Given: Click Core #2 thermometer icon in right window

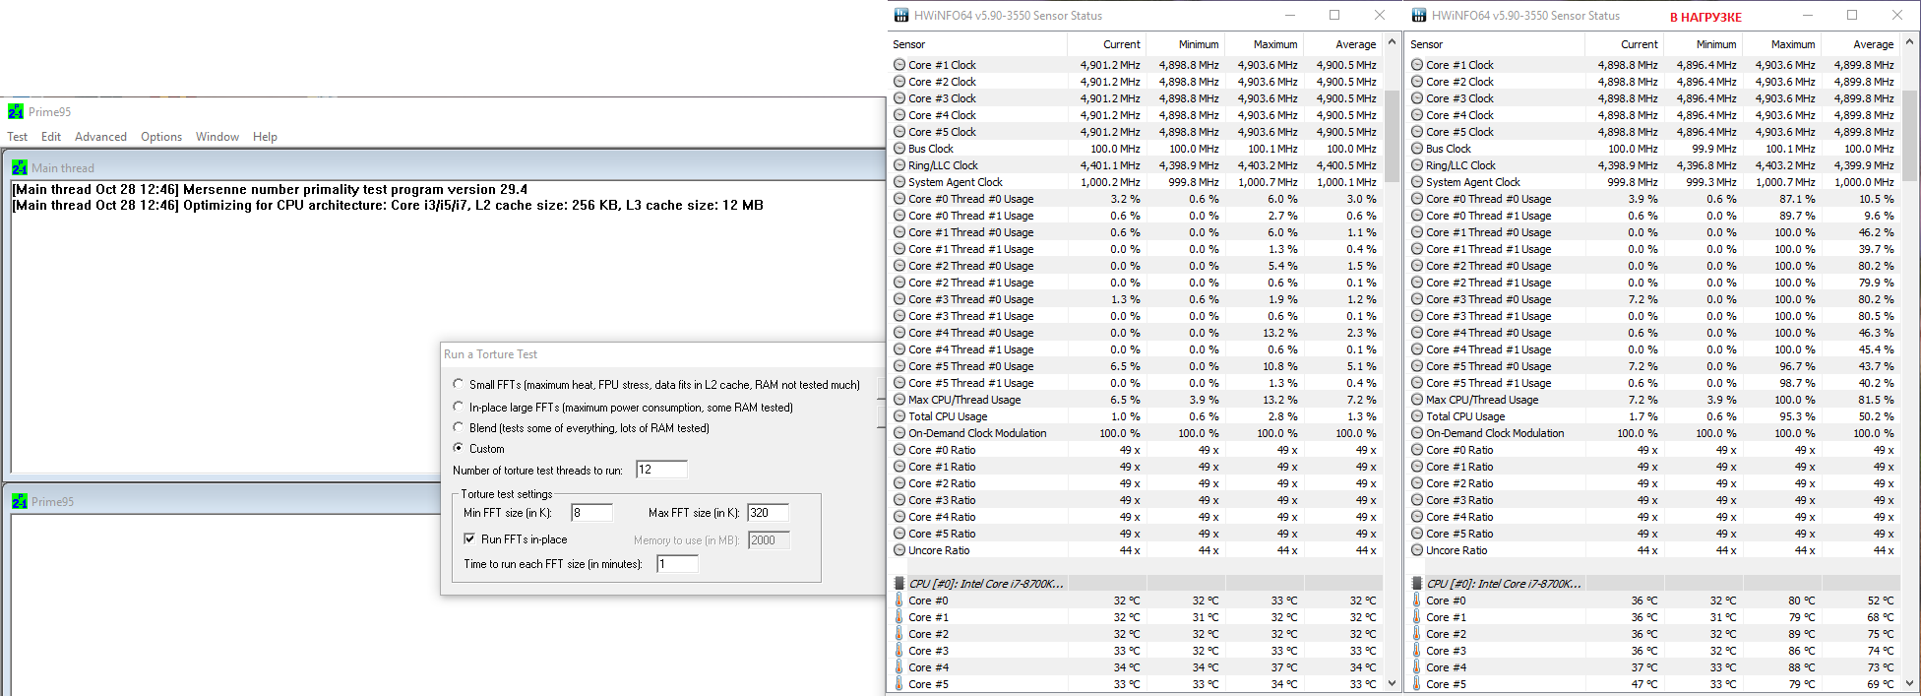Looking at the screenshot, I should coord(1417,634).
